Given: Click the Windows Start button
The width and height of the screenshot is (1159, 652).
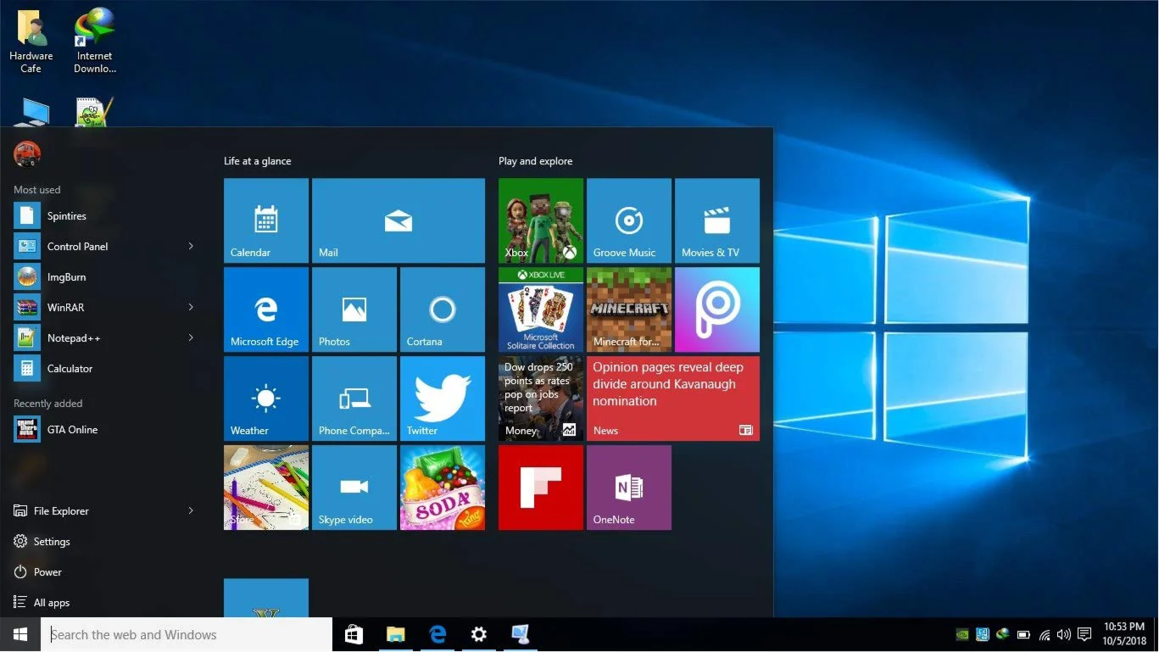Looking at the screenshot, I should coord(20,634).
